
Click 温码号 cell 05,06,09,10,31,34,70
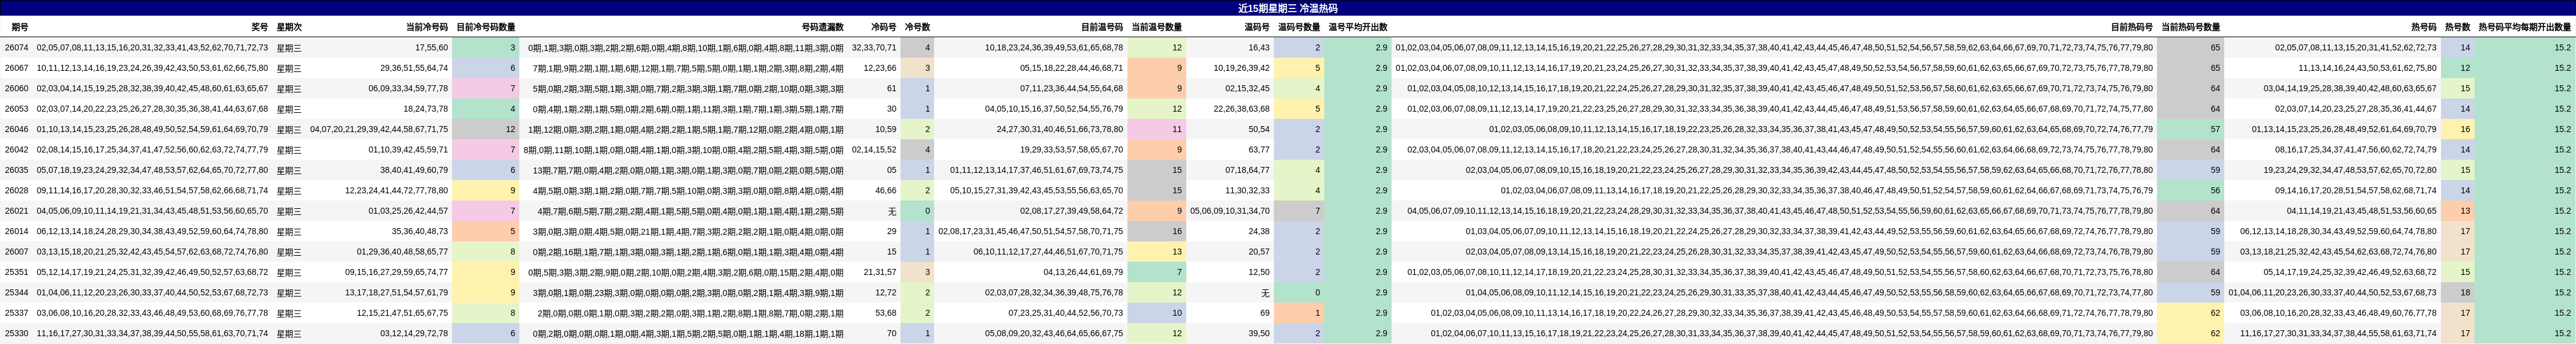coord(1229,211)
